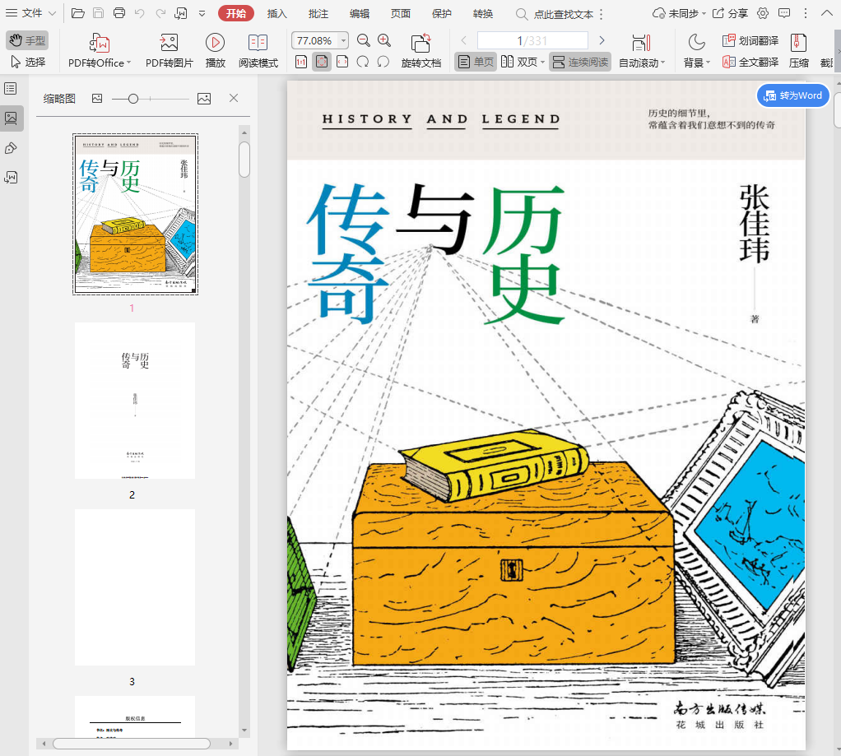The height and width of the screenshot is (756, 841).
Task: Open the settings gear icon
Action: 763,13
